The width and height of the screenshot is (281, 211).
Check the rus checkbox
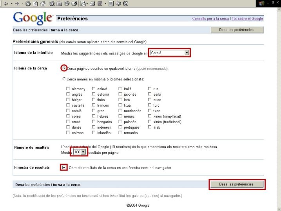150,88
